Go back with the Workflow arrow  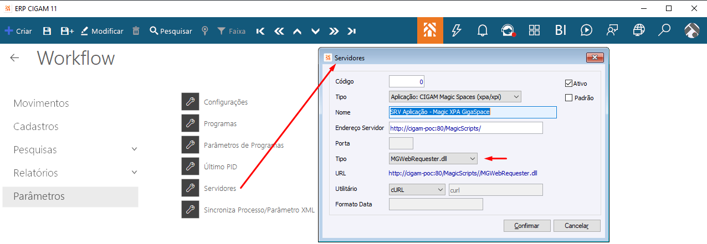[15, 58]
